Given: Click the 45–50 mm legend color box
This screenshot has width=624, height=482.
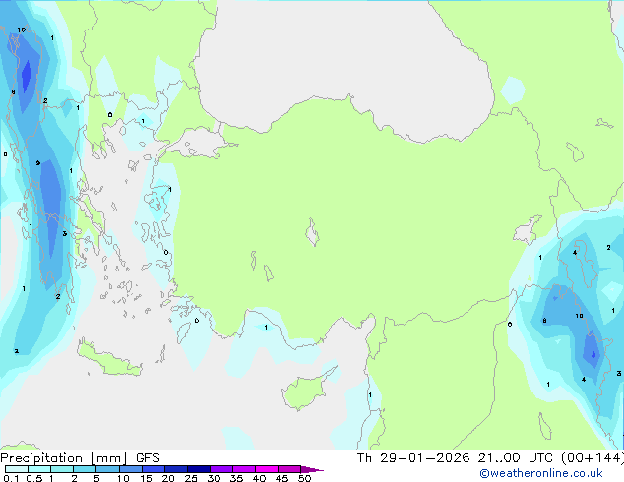Looking at the screenshot, I should click(x=289, y=469).
